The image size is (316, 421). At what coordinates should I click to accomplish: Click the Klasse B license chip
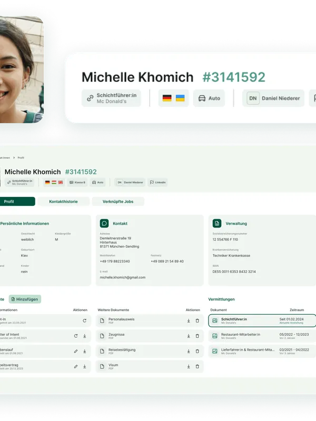[77, 182]
